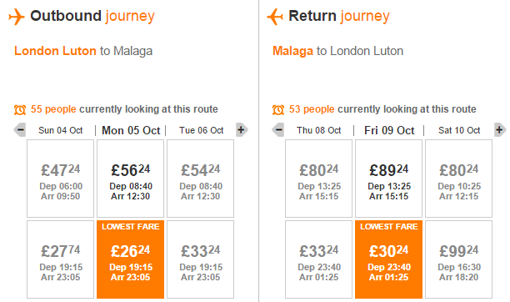This screenshot has height=302, width=510.
Task: Click alarm clock icon beside 53 people
Action: (x=278, y=110)
